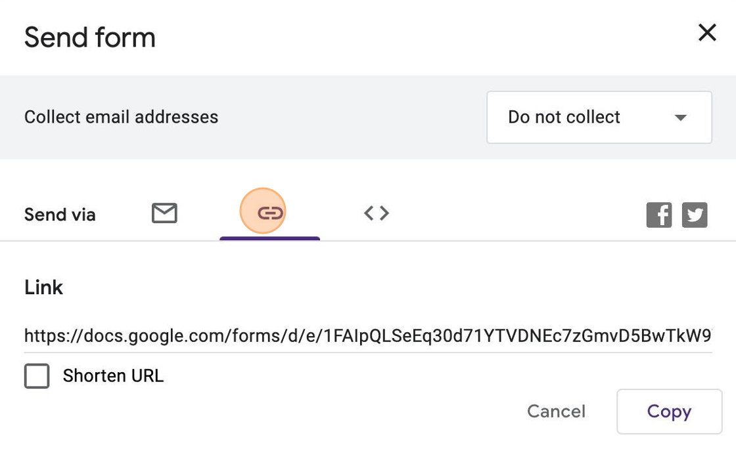736x449 pixels.
Task: Close the Send form dialog
Action: 707,33
